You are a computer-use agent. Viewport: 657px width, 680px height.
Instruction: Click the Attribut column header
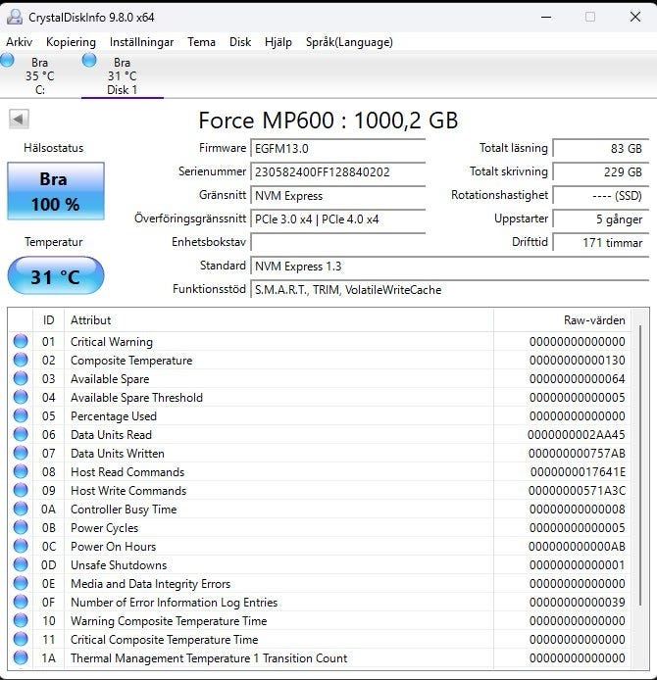pos(91,320)
